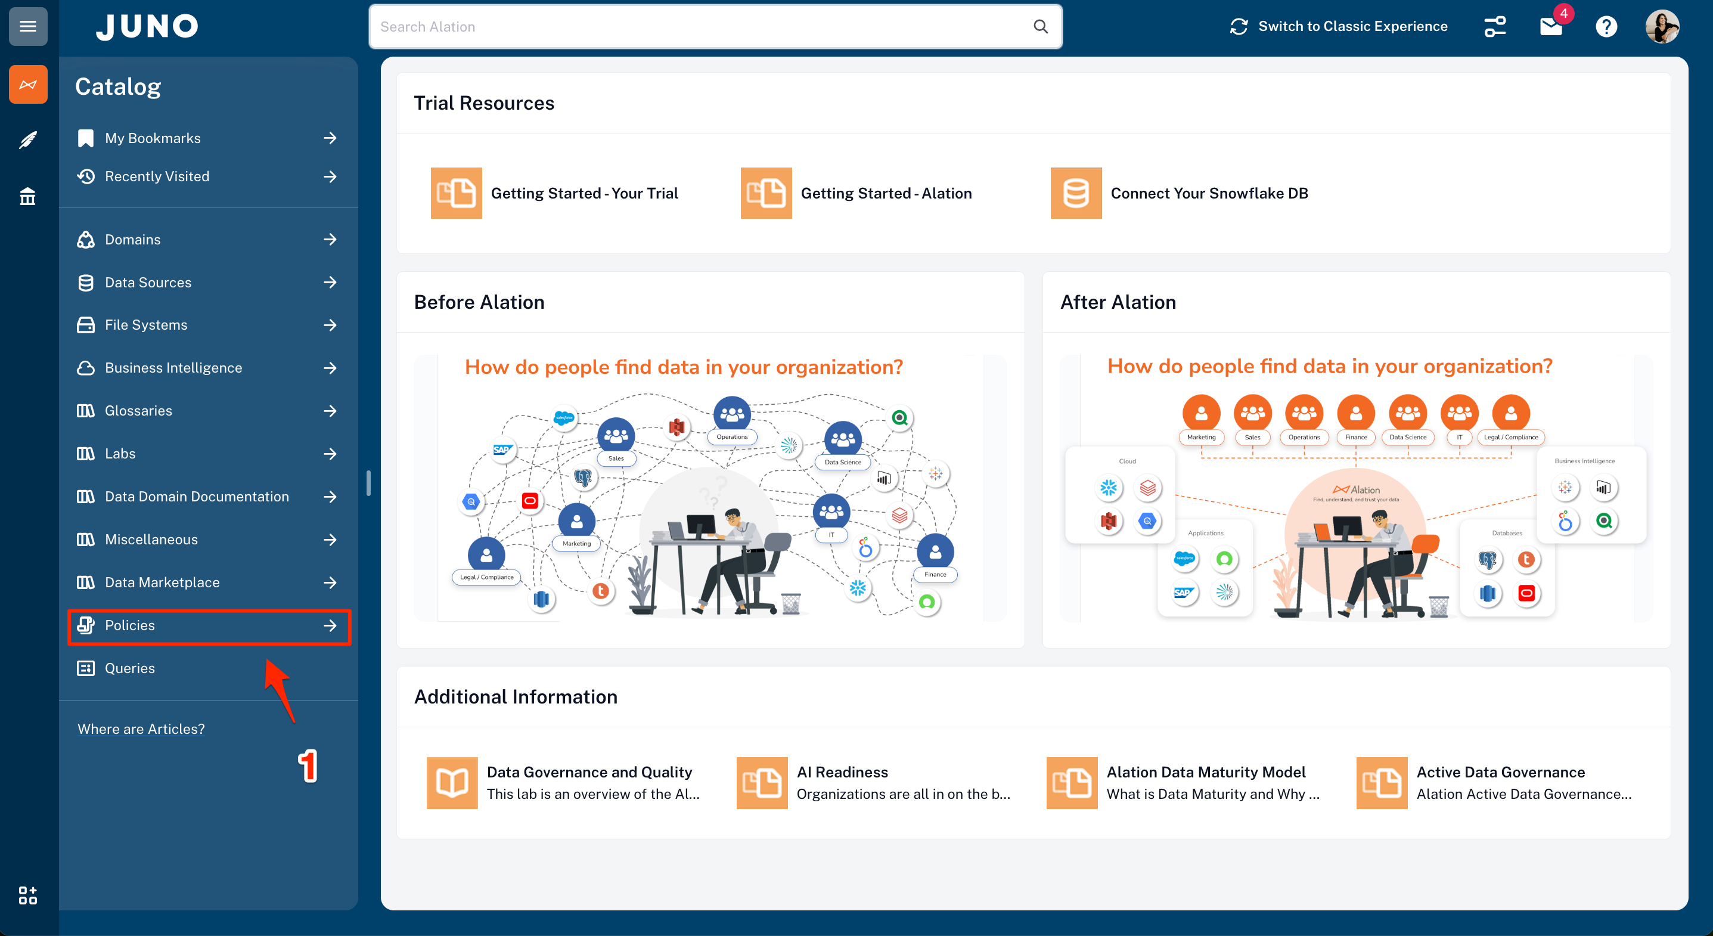The height and width of the screenshot is (936, 1713).
Task: Click the help question mark icon
Action: tap(1606, 27)
